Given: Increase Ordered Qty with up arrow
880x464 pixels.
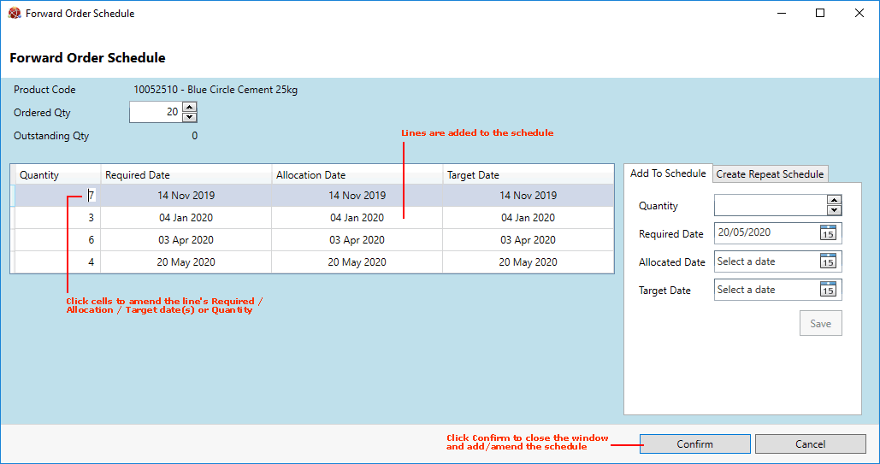Looking at the screenshot, I should (190, 107).
